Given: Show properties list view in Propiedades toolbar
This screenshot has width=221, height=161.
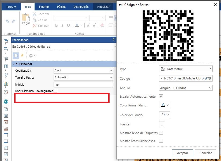Looking at the screenshot, I should pyautogui.click(x=16, y=55).
